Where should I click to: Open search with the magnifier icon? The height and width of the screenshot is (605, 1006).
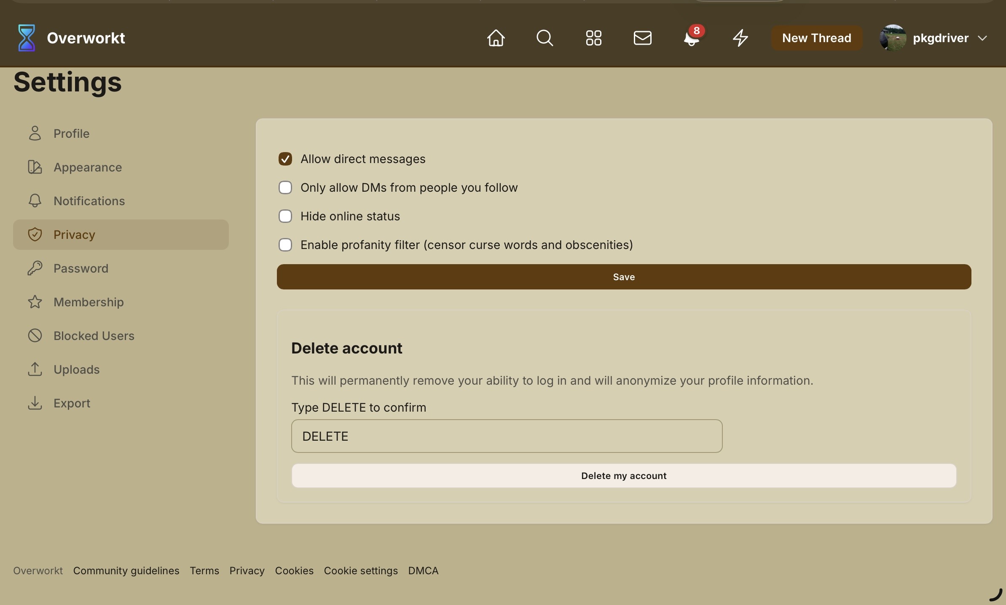click(x=545, y=38)
